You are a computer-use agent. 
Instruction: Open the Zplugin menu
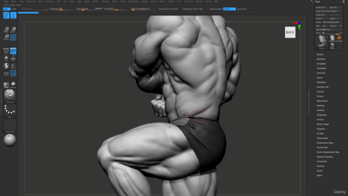[x=199, y=2]
